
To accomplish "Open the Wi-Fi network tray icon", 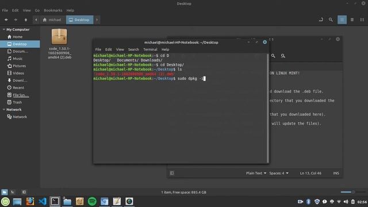I will coord(339,202).
